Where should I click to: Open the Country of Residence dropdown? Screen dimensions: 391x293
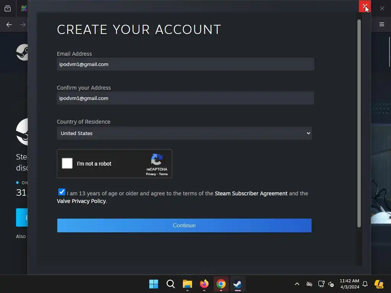click(x=184, y=133)
